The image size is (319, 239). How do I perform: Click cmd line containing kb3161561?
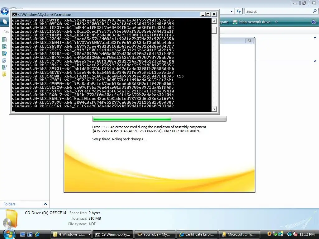click(x=93, y=106)
